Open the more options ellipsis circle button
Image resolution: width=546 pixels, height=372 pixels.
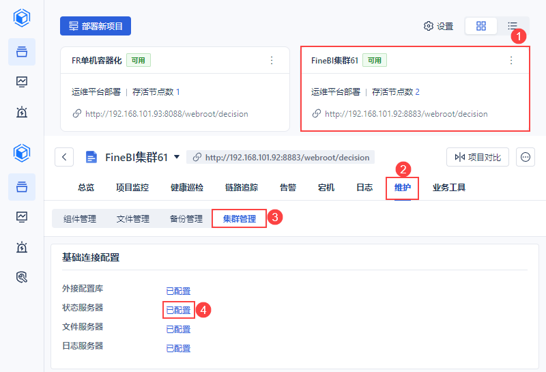click(525, 157)
